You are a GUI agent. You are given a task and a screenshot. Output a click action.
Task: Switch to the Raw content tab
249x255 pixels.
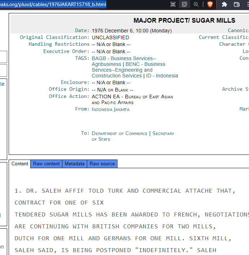(46, 164)
